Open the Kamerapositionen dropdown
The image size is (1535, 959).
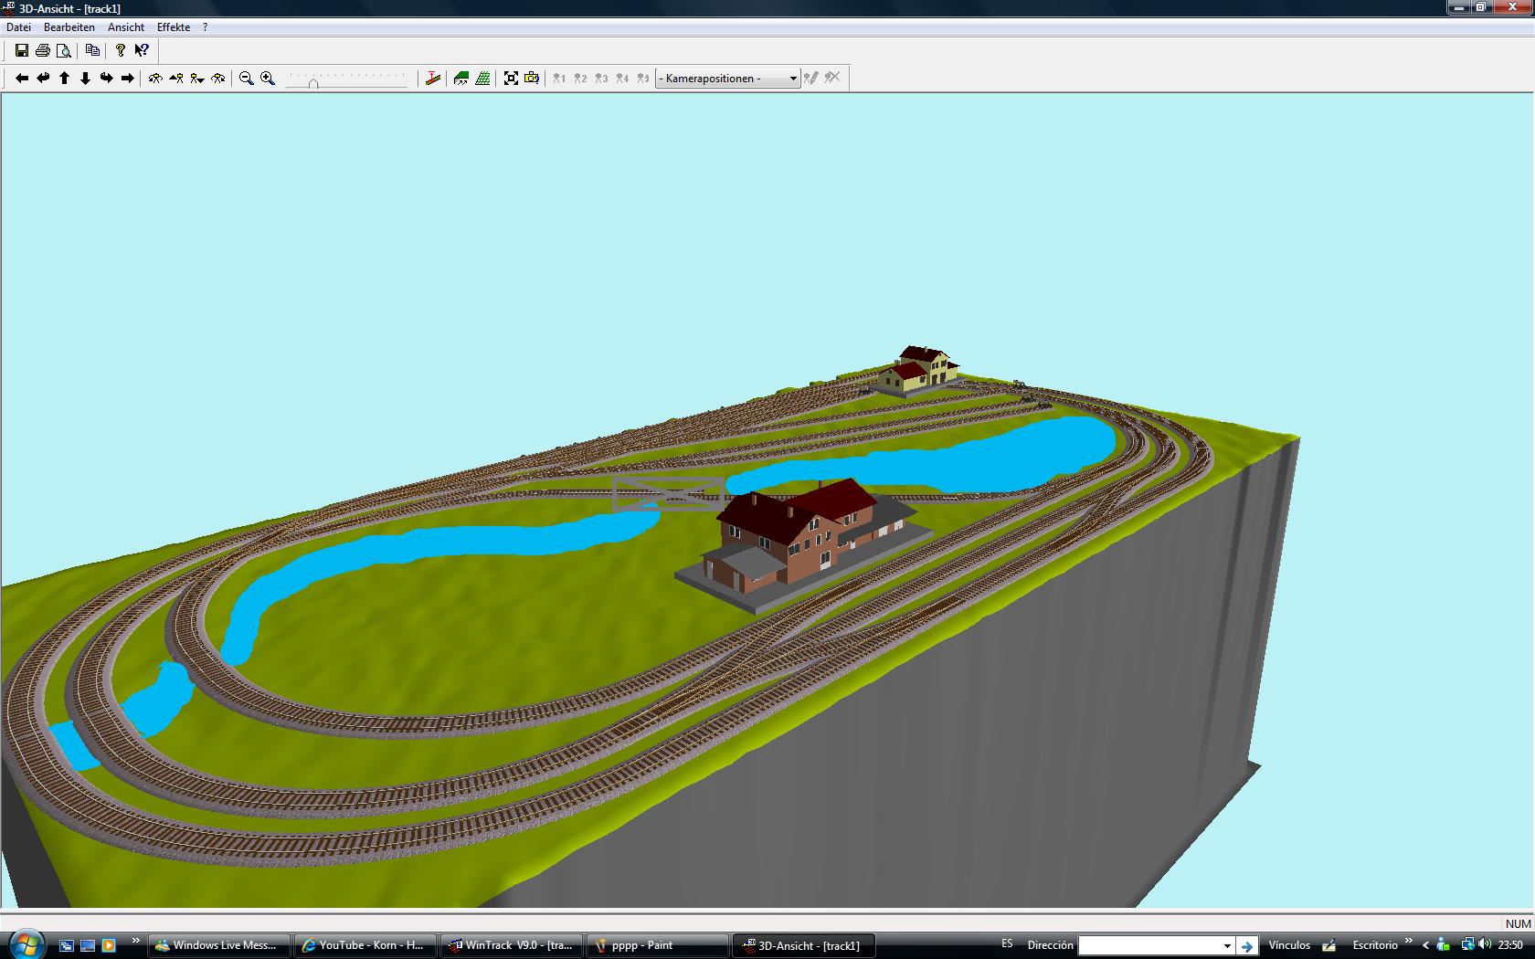(727, 79)
